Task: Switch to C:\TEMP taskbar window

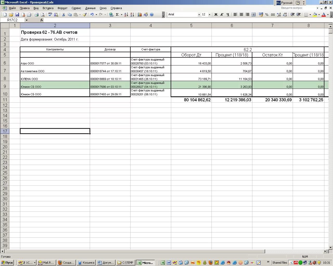Action: (x=126, y=263)
